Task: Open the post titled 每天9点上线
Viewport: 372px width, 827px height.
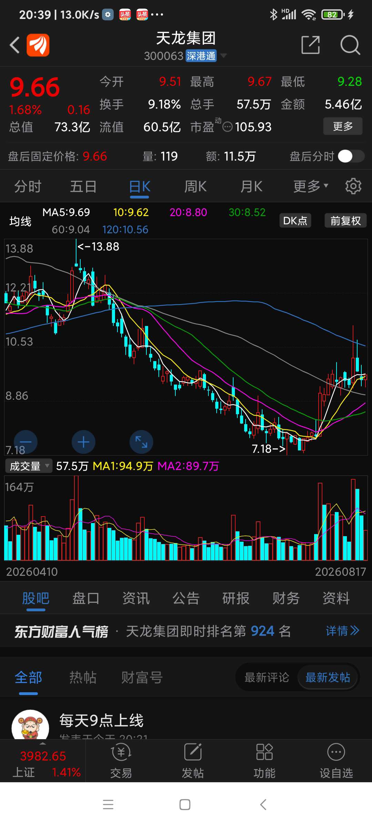Action: coord(101,720)
